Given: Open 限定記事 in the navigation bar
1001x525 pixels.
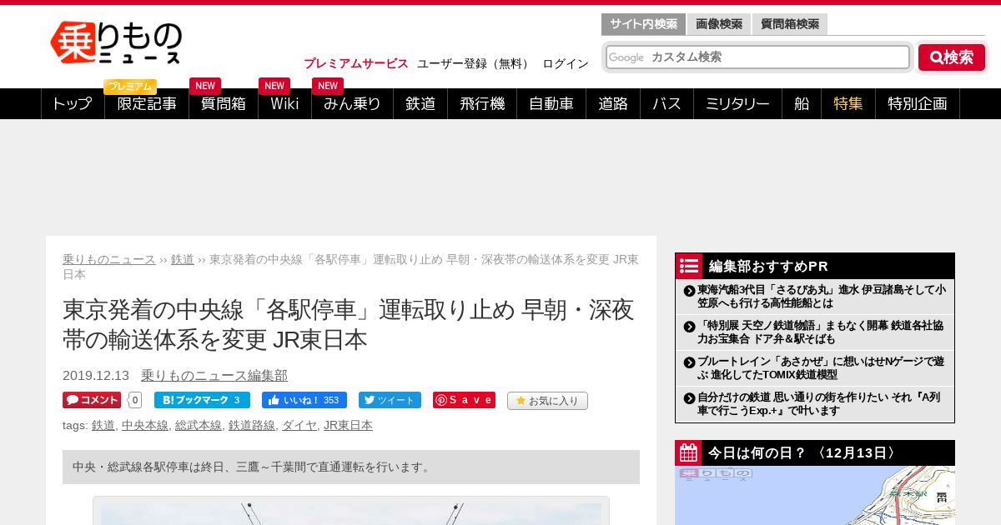Looking at the screenshot, I should pos(147,103).
